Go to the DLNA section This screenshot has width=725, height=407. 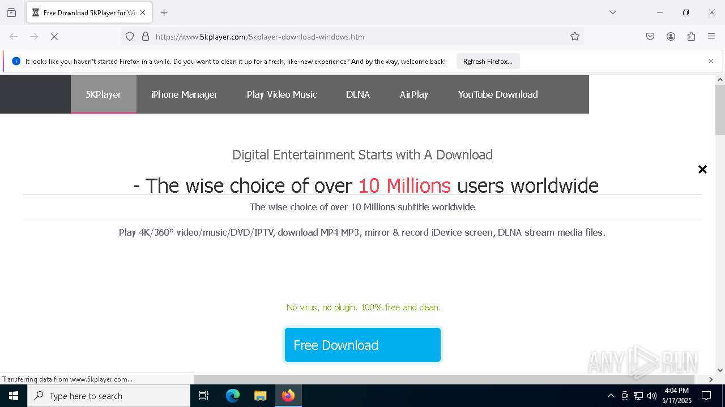coord(358,94)
